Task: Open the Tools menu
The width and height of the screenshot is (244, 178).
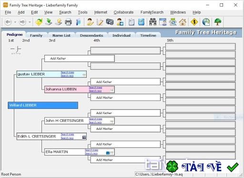Action: 82,12
